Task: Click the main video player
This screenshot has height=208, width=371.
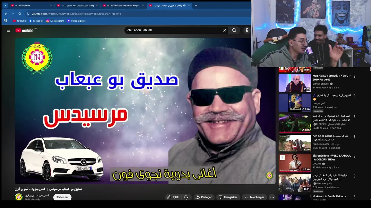Action: (145, 111)
